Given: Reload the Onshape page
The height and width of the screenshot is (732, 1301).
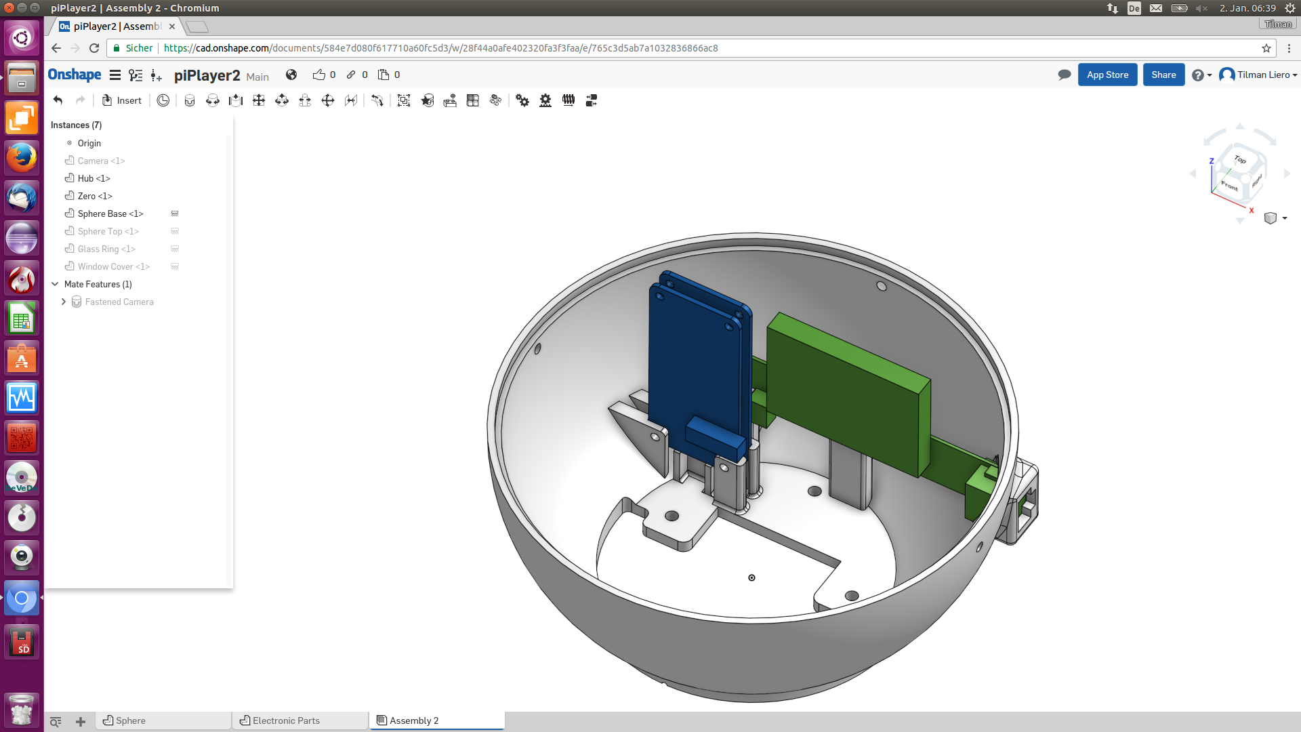Looking at the screenshot, I should click(94, 48).
